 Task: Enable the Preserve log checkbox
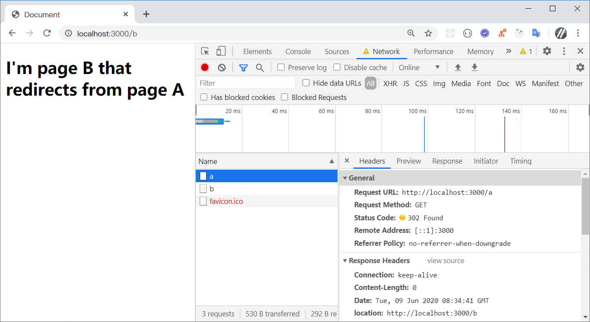281,68
